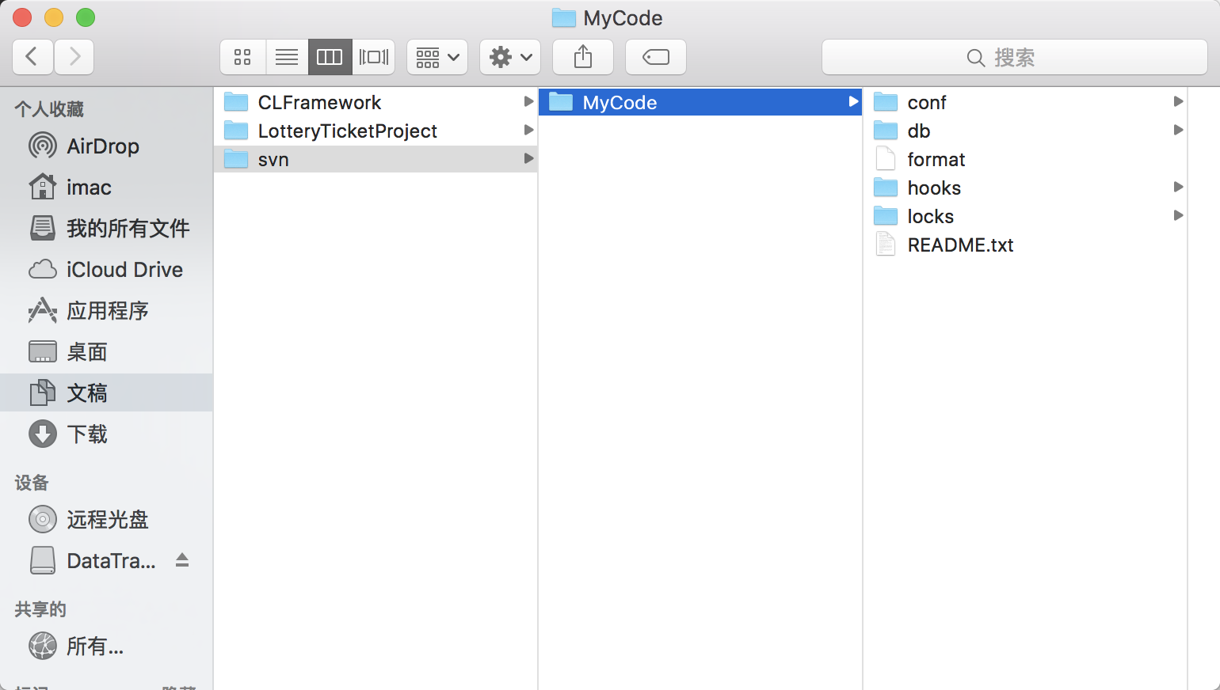
Task: Minimize the Finder window
Action: 54,17
